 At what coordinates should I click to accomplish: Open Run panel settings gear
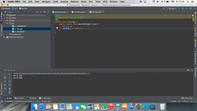tap(188, 70)
